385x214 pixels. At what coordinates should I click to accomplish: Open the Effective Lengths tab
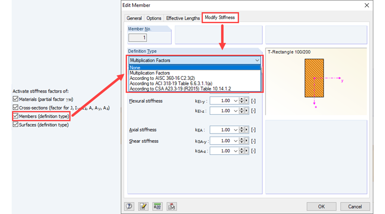[183, 18]
